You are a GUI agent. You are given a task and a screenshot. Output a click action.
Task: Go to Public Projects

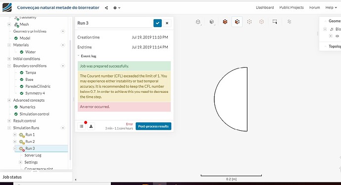292,7
